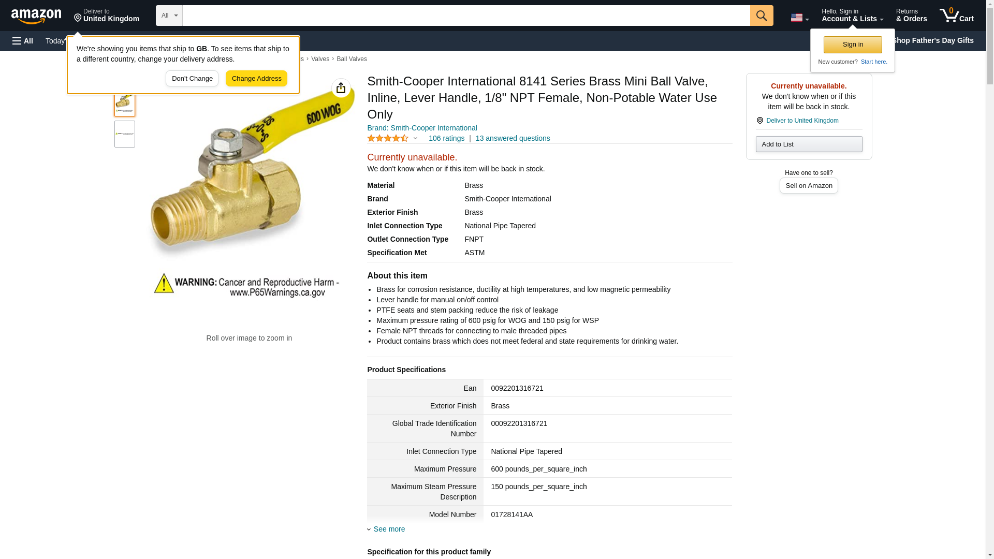The image size is (994, 559).
Task: Click into the search input field
Action: (466, 16)
